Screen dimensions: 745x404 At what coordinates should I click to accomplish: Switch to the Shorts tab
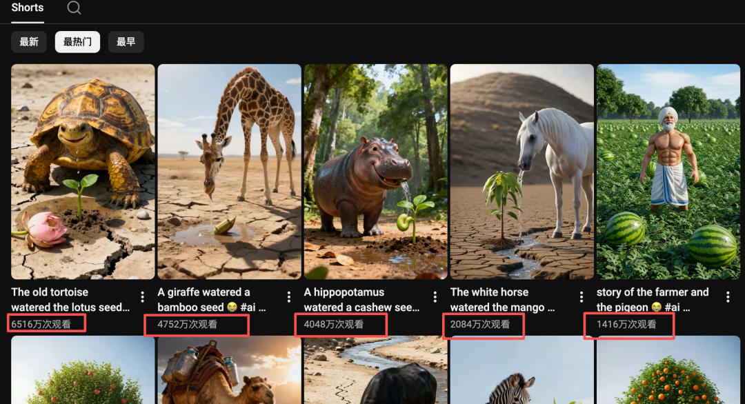(28, 8)
